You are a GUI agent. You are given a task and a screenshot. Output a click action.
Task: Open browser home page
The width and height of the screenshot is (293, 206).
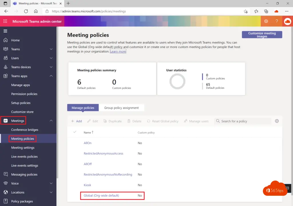coord(36,11)
